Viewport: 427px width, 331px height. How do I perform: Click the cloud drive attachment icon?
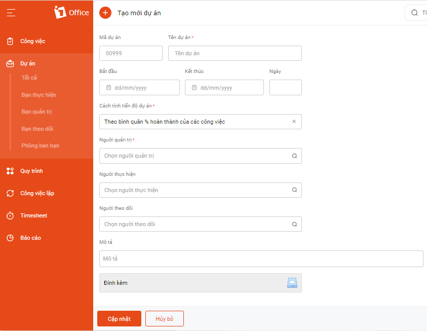tap(292, 283)
